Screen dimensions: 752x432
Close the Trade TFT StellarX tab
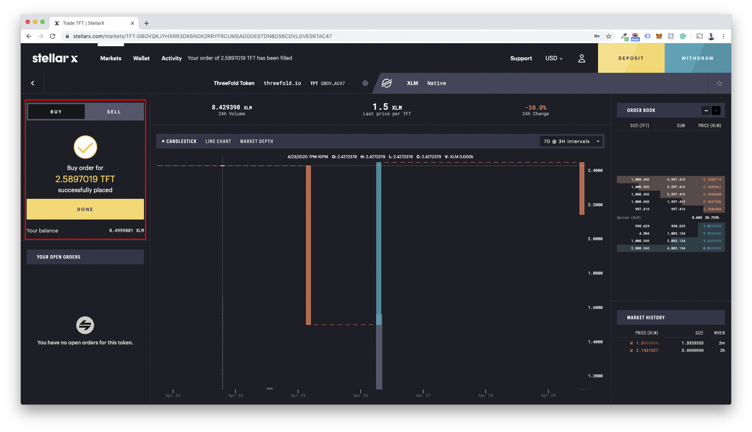tap(132, 23)
